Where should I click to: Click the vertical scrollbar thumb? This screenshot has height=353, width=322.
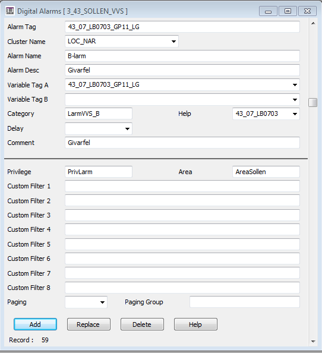click(312, 102)
